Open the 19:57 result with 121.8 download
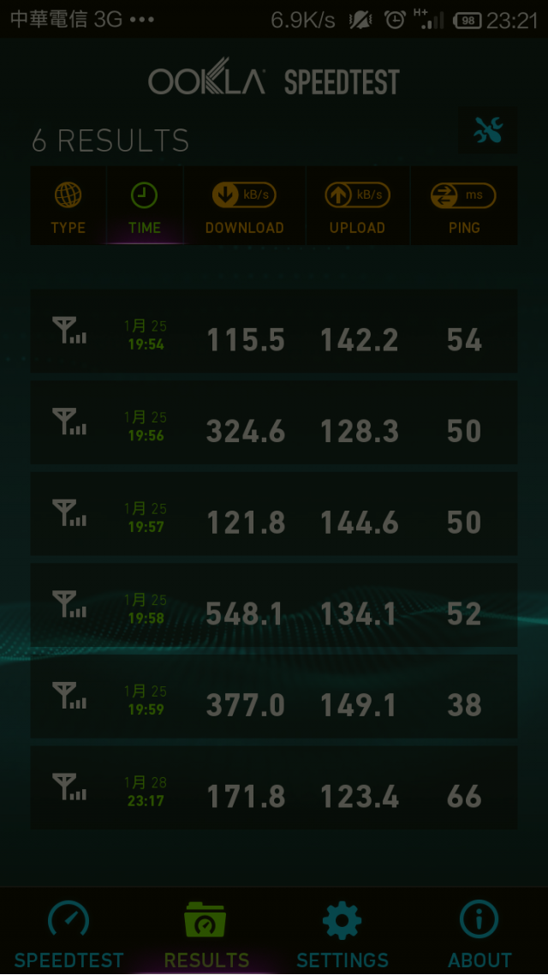Image resolution: width=548 pixels, height=975 pixels. (274, 514)
